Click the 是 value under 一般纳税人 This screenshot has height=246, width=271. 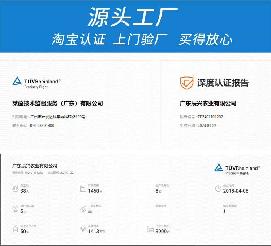90,211
